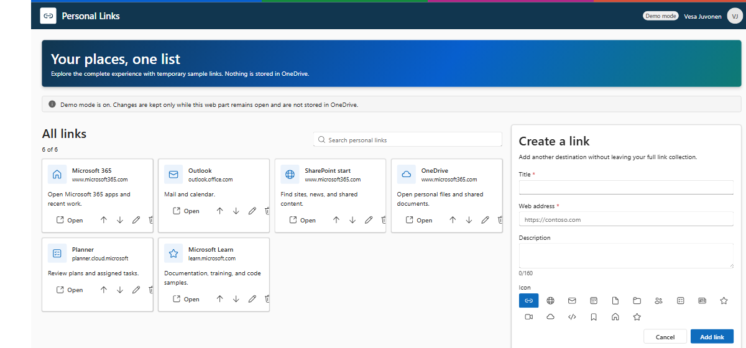Open the Outlook link
746x348 pixels.
186,211
